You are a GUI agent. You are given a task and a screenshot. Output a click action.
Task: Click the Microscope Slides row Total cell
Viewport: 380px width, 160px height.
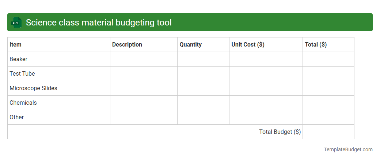click(328, 88)
